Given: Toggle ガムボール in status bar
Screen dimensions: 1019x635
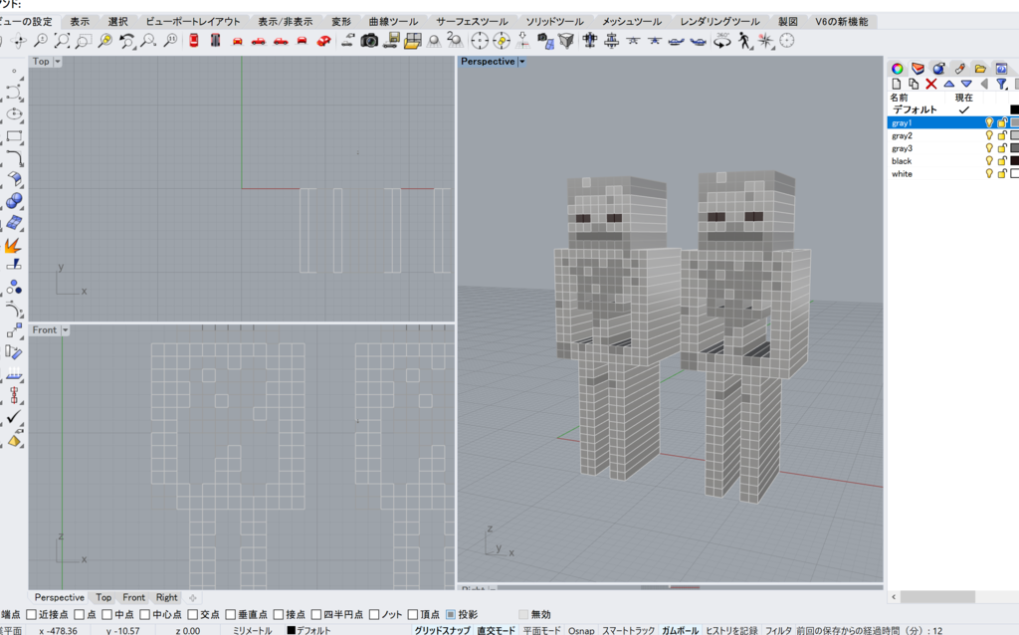Looking at the screenshot, I should [x=680, y=630].
